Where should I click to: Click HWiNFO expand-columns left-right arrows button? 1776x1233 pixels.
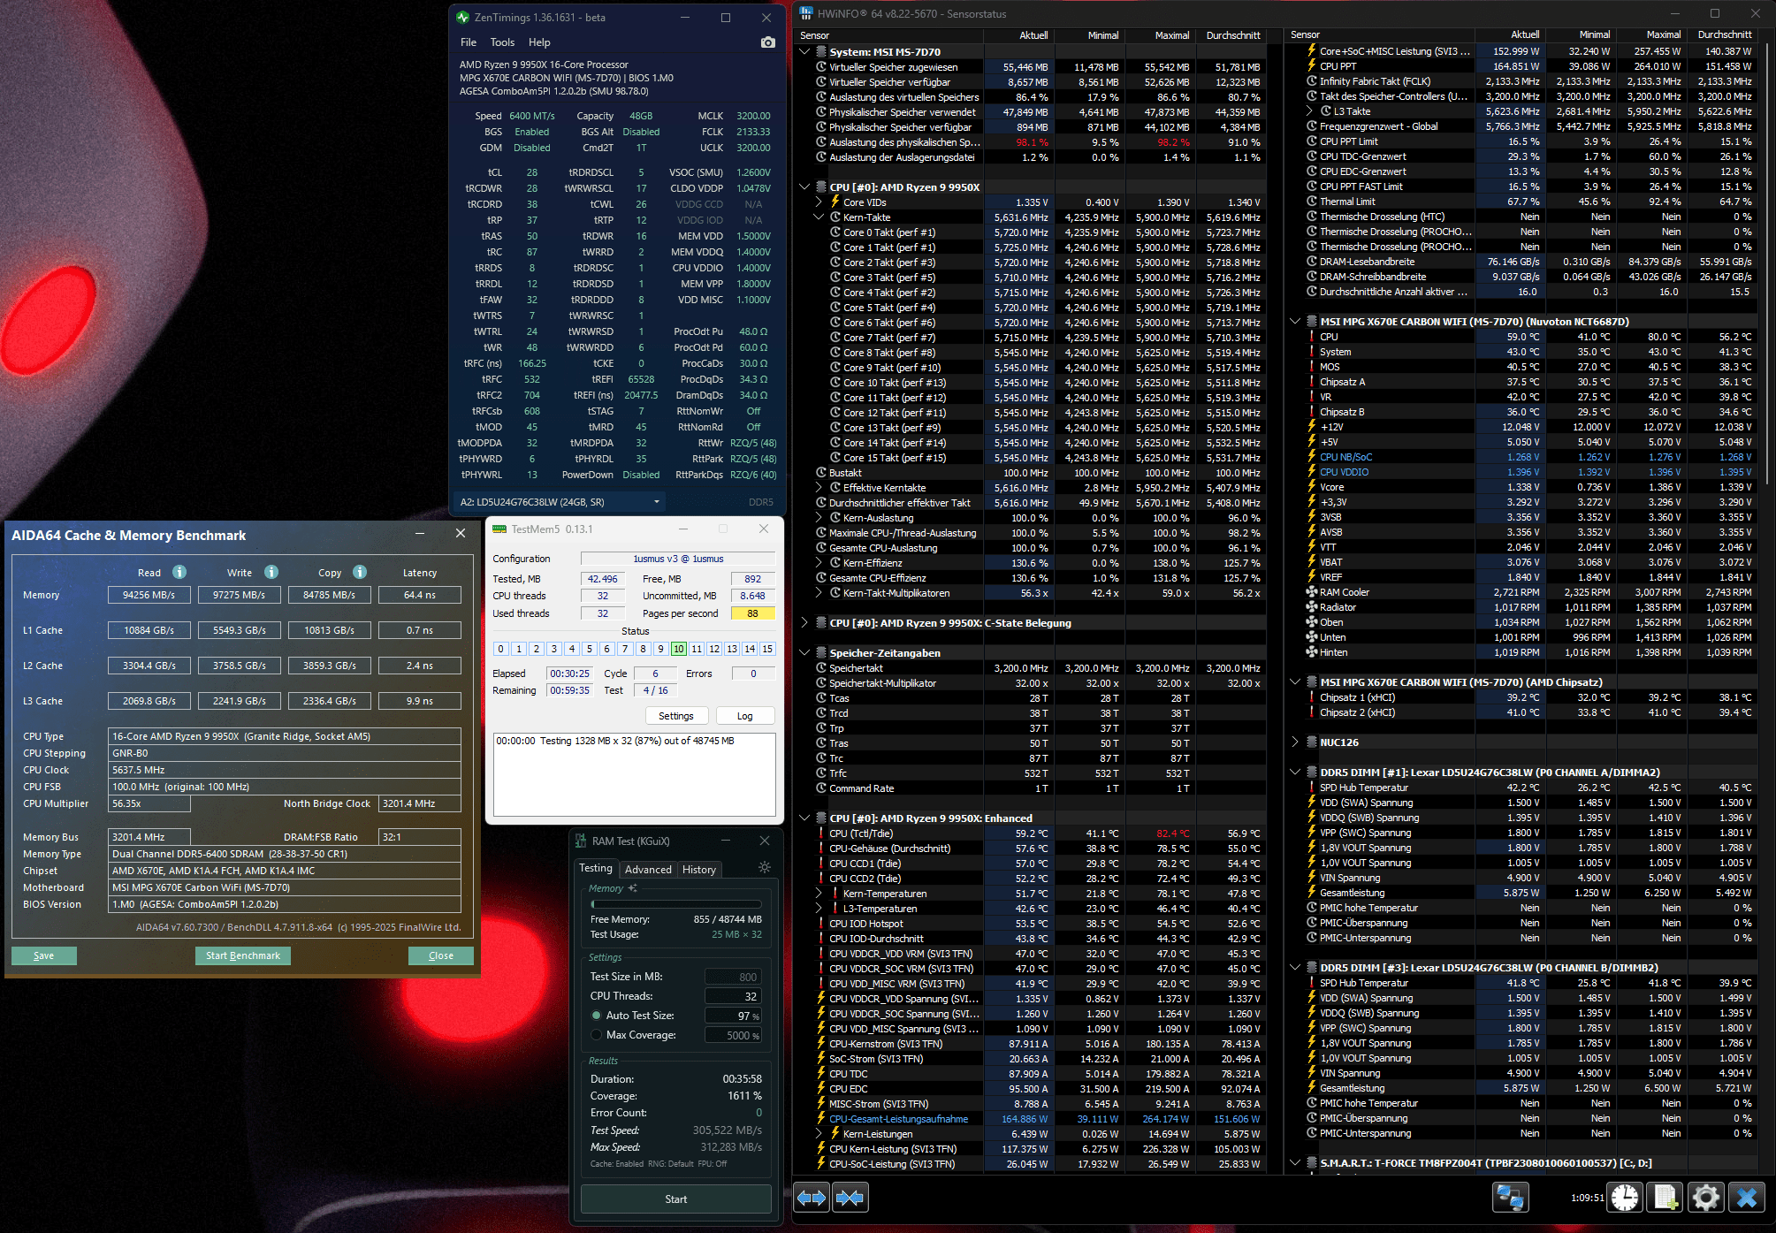812,1198
